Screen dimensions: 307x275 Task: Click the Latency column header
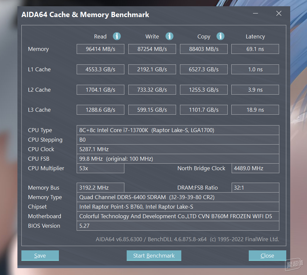[255, 37]
